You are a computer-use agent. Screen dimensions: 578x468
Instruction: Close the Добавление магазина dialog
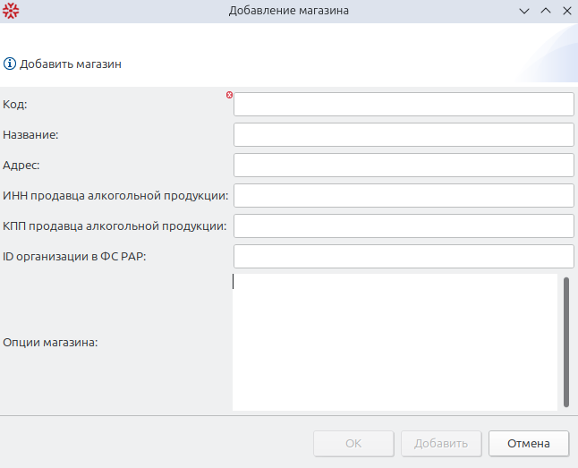tap(567, 11)
